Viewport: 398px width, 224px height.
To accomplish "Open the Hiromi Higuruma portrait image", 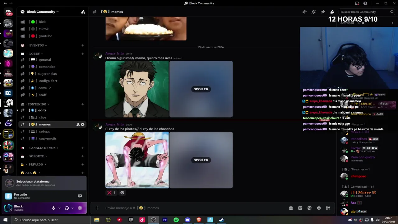I will [x=137, y=89].
